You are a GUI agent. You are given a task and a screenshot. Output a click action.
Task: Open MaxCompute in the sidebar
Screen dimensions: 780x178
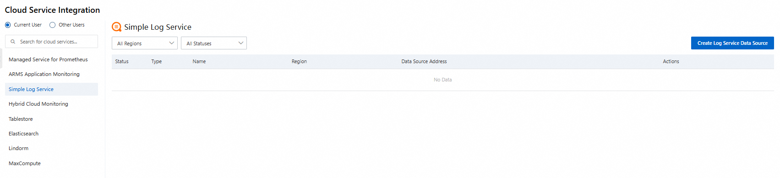pos(51,163)
